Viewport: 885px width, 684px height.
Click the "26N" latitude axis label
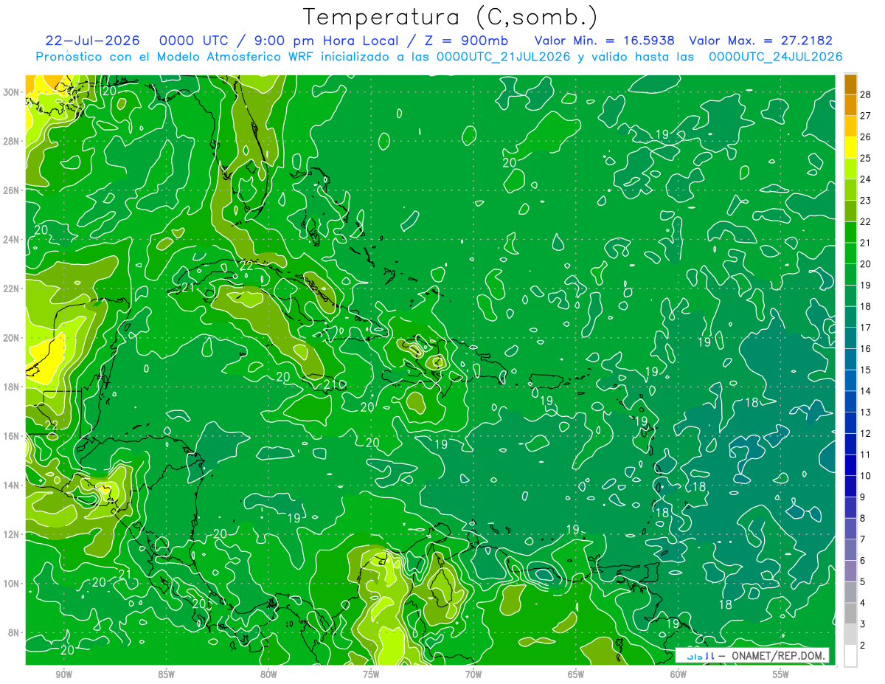12,190
